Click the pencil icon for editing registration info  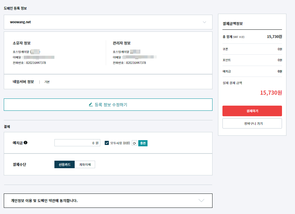91,105
